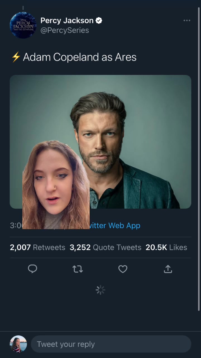
Task: Share the tweet via upload icon
Action: coord(168,269)
